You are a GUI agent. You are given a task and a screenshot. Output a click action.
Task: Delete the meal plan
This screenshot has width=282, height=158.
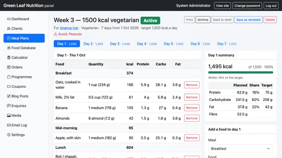coord(270,20)
